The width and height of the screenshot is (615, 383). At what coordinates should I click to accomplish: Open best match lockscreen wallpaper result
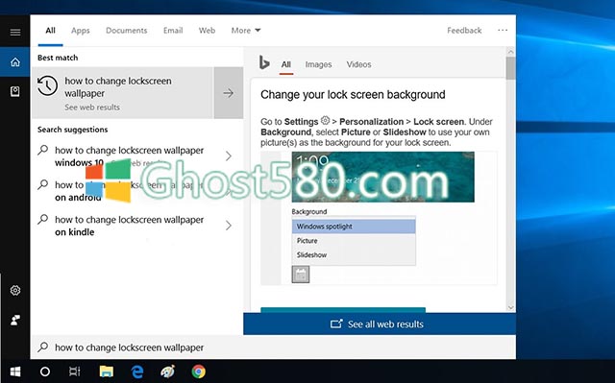coord(122,93)
